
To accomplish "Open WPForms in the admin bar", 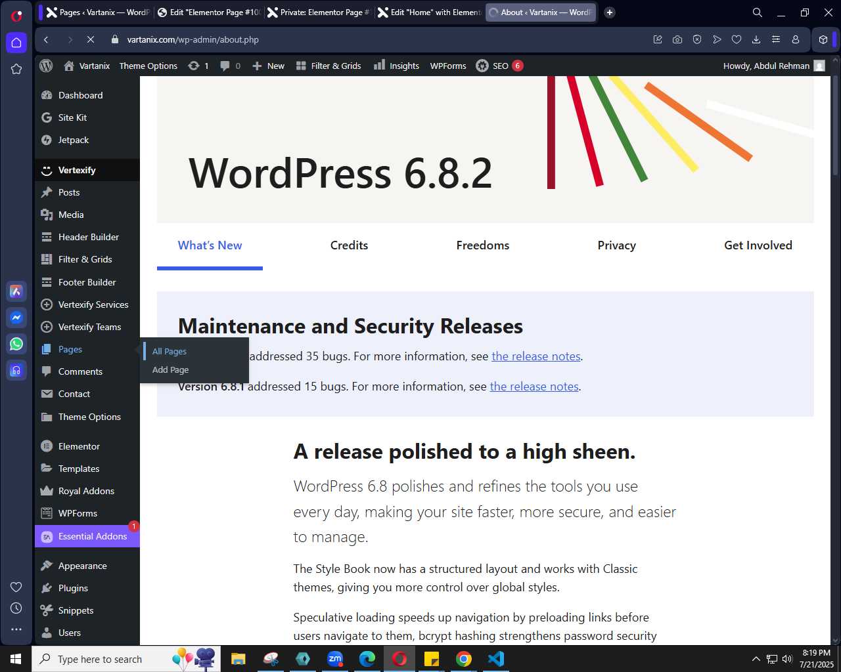I will click(448, 66).
